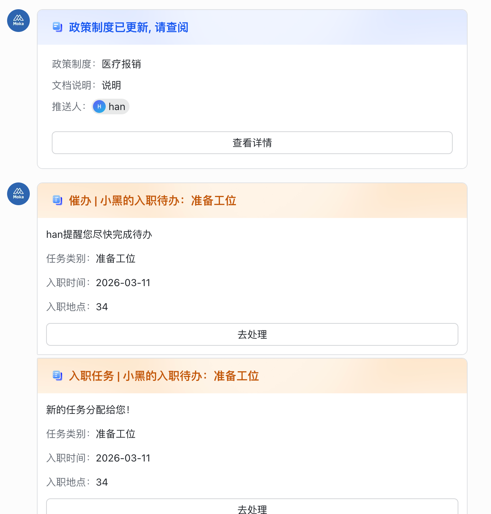Viewport: 491px width, 514px height.
Task: Click the document icon in 政策制度已更新 header
Action: [x=57, y=27]
